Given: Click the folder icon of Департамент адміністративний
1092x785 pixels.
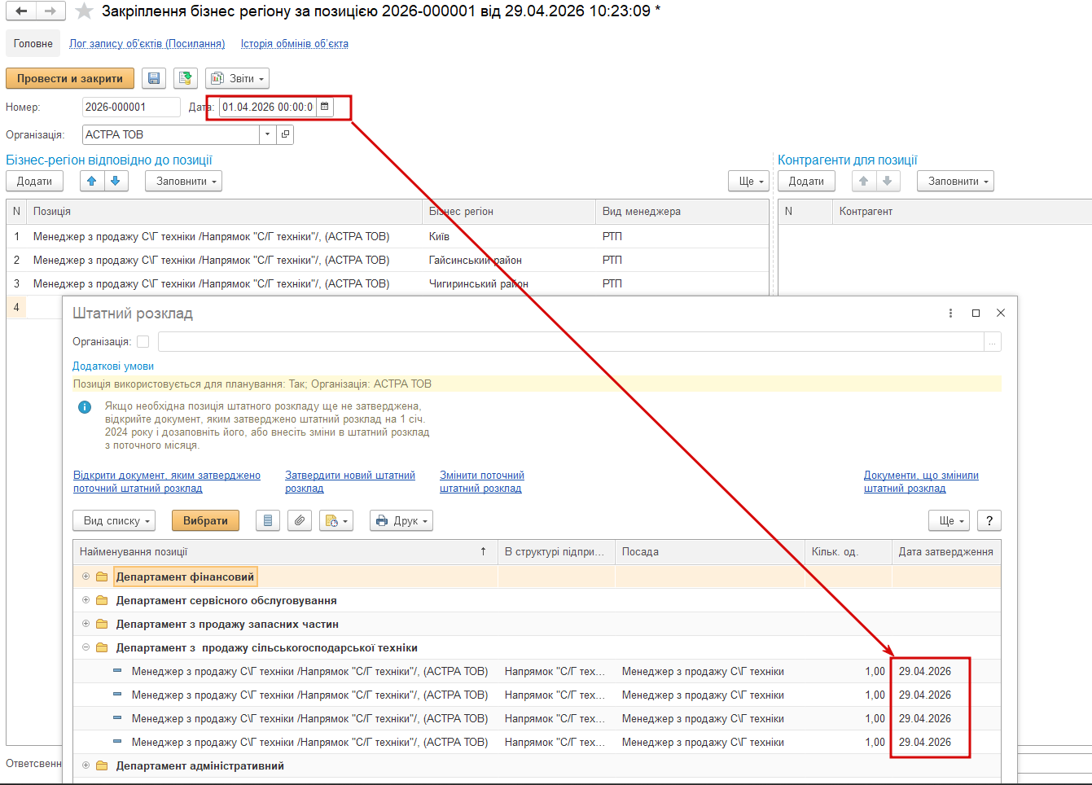Looking at the screenshot, I should pos(102,765).
